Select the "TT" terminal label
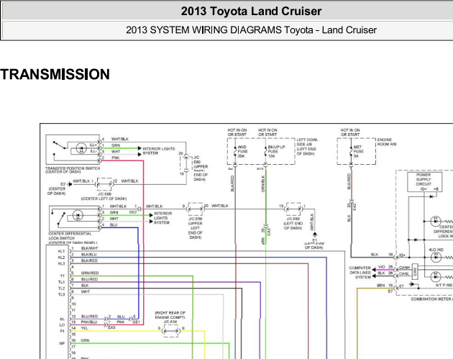The width and height of the screenshot is (453, 359). click(63, 276)
